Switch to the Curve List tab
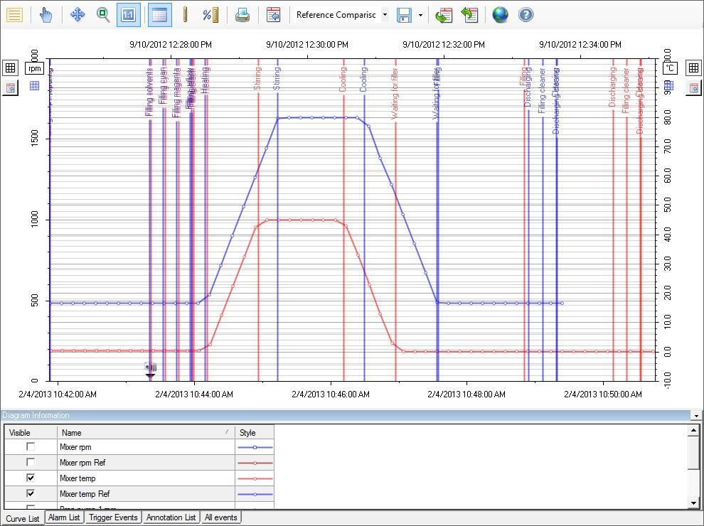This screenshot has width=704, height=526. [x=23, y=518]
